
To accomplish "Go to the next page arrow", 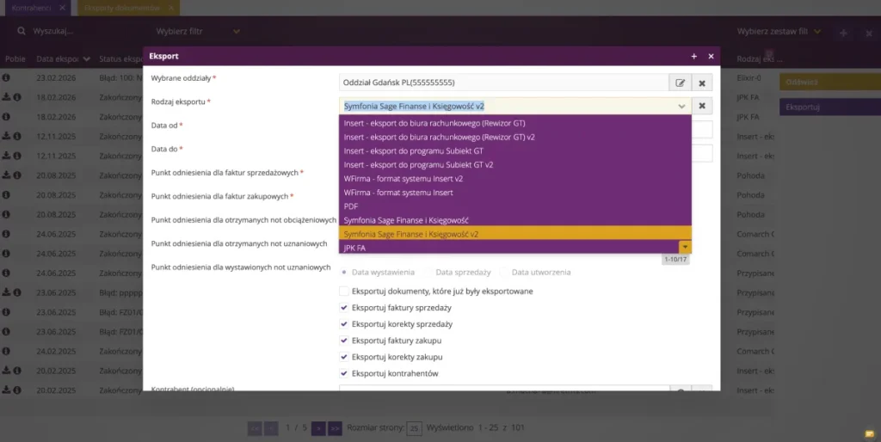I will pos(318,428).
